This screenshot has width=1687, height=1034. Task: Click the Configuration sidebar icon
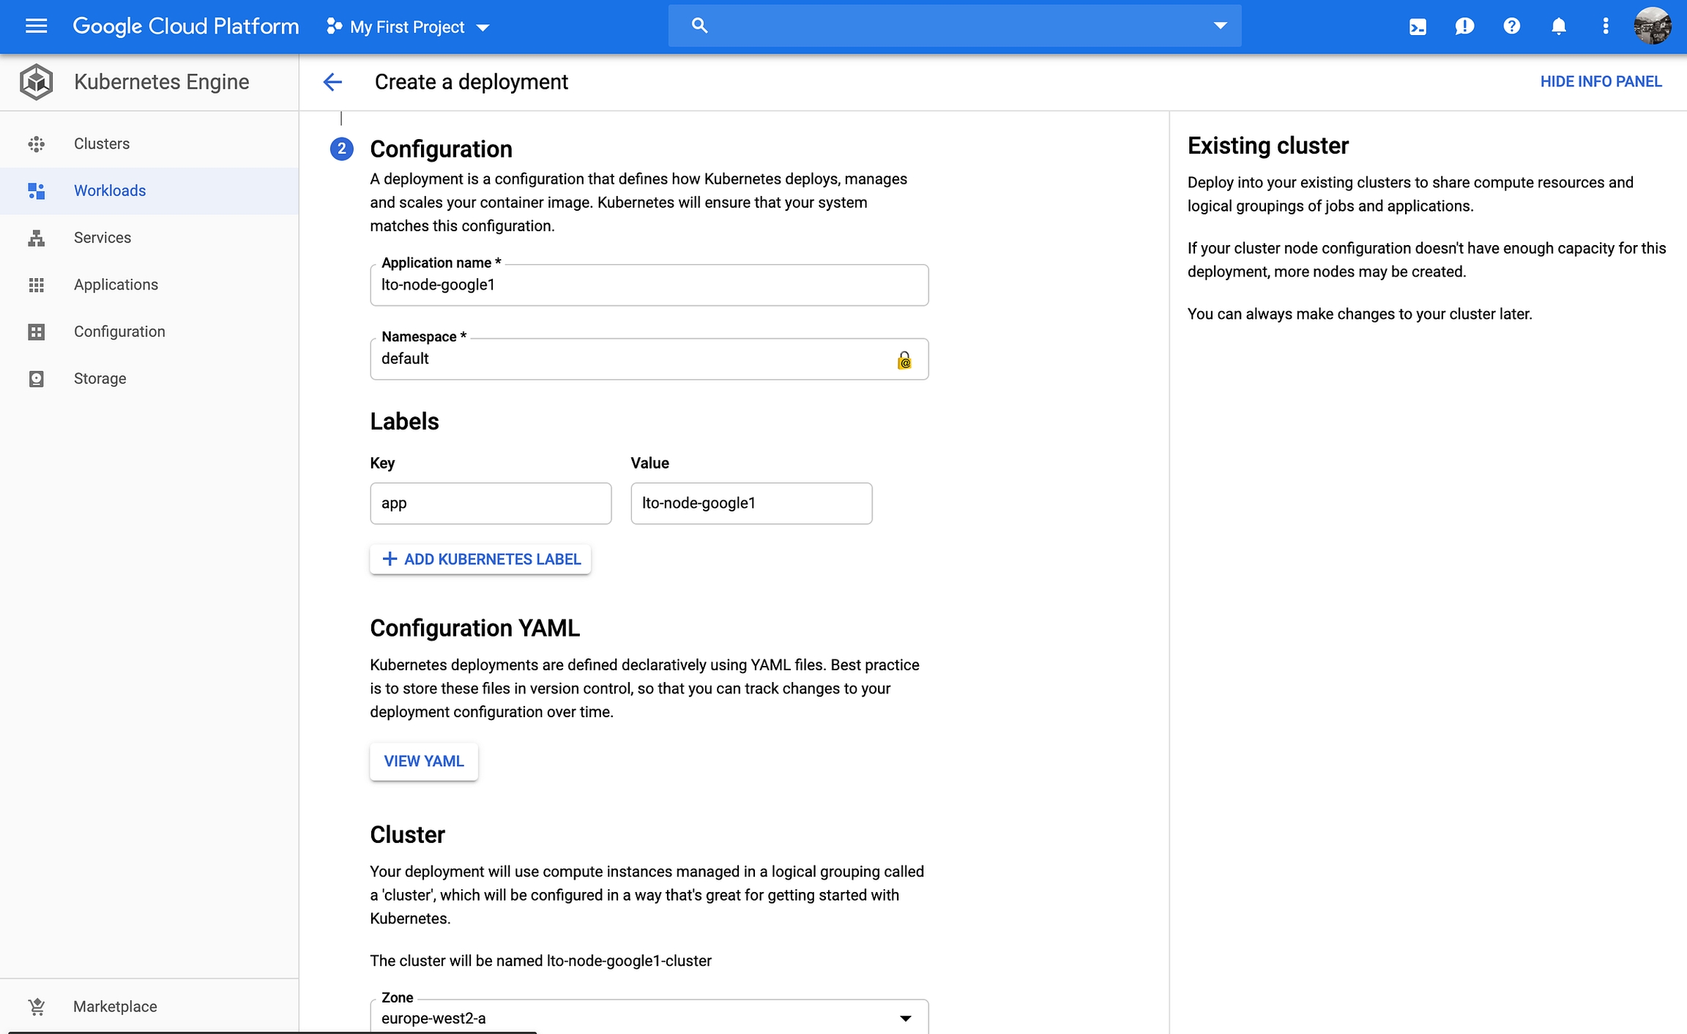pos(36,331)
